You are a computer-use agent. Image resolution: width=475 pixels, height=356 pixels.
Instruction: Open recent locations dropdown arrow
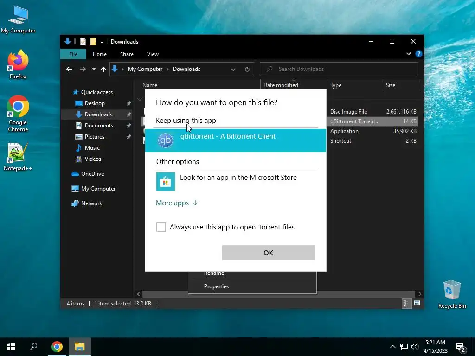pos(94,69)
